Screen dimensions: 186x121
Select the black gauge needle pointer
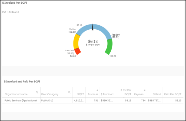coord(93,27)
